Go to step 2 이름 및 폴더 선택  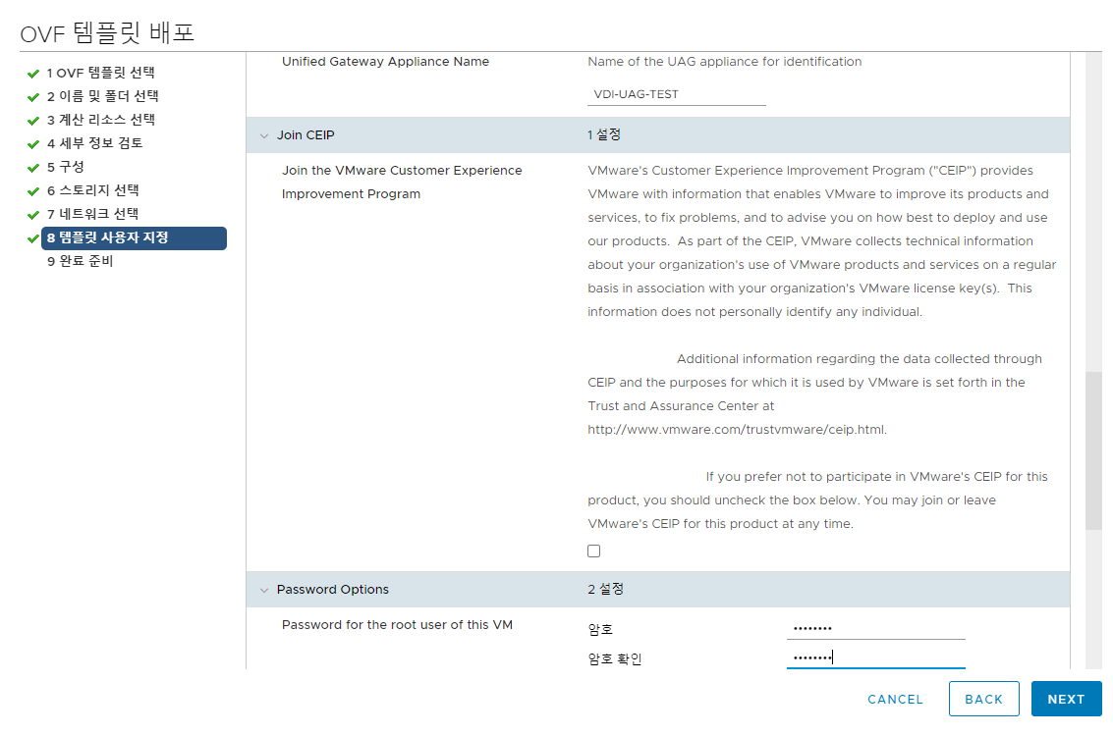tap(103, 96)
